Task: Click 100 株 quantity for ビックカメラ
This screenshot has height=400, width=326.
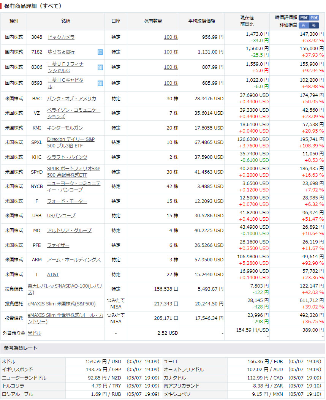Action: click(x=171, y=37)
